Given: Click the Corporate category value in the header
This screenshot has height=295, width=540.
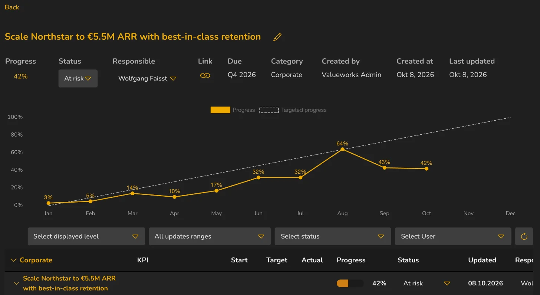Looking at the screenshot, I should click(x=287, y=75).
